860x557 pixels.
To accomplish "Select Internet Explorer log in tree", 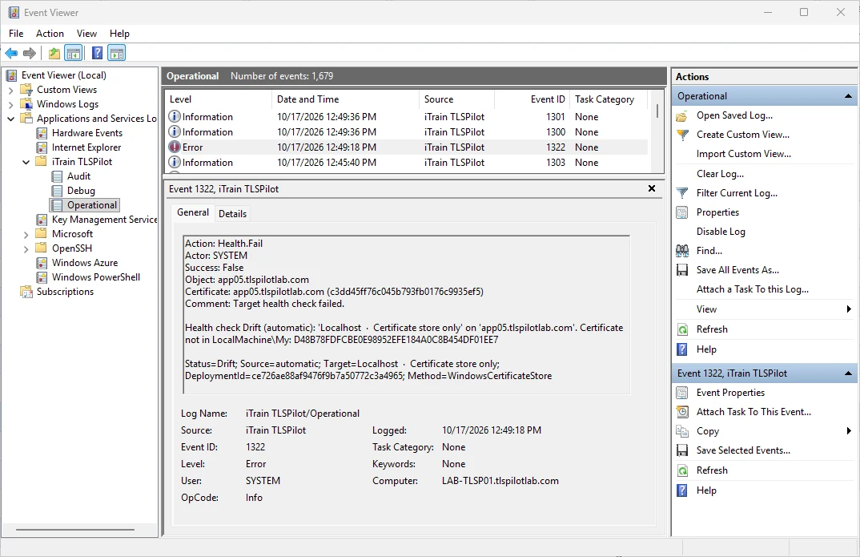I will (x=86, y=147).
